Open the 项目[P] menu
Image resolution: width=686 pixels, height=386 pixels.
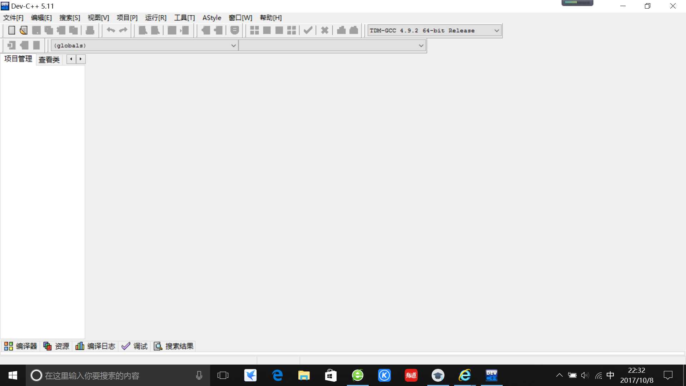pos(127,18)
